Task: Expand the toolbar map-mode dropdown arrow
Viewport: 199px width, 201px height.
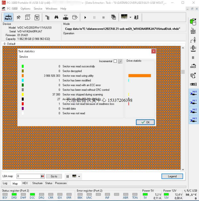Action: pyautogui.click(x=130, y=17)
